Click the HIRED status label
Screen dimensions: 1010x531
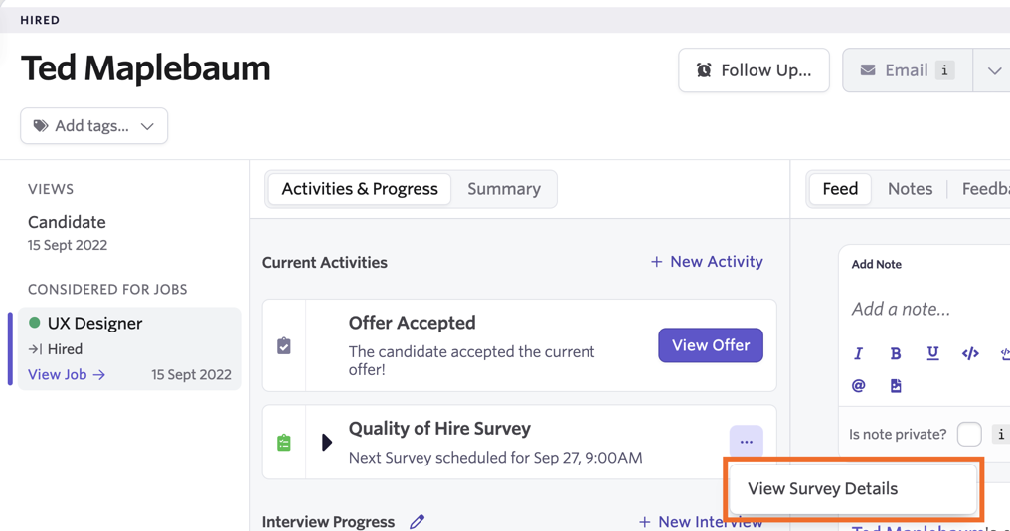(40, 20)
